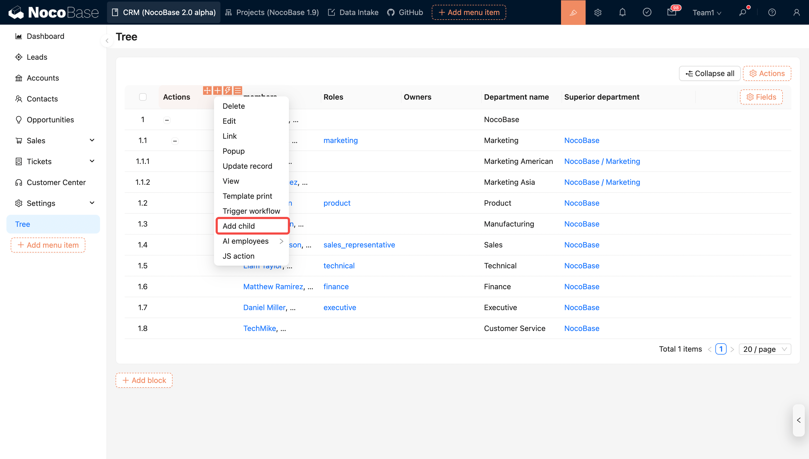Image resolution: width=809 pixels, height=459 pixels.
Task: Open the mail inbox with badge
Action: click(671, 12)
